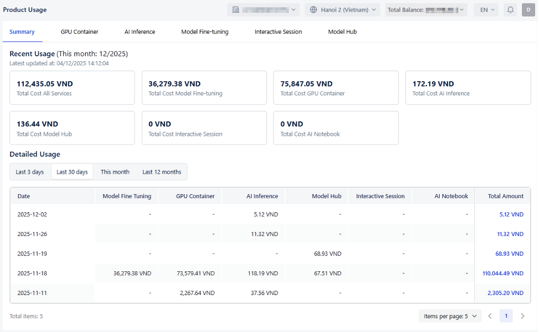
Task: Open the Total Balance dropdown
Action: (426, 10)
